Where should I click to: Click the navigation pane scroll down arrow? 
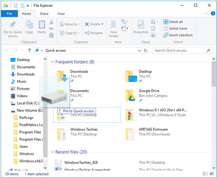tap(45, 168)
